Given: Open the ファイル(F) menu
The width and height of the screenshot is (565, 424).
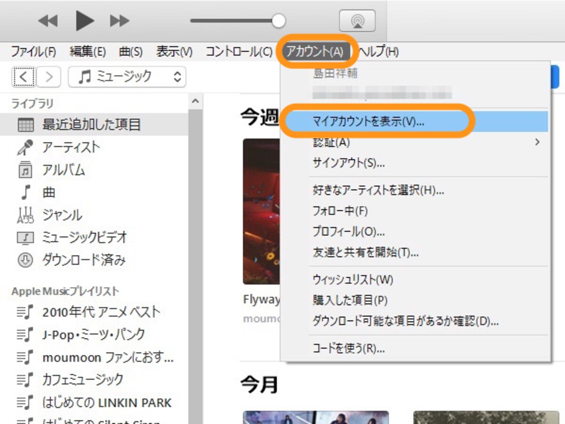Looking at the screenshot, I should pos(33,51).
